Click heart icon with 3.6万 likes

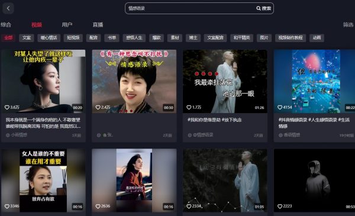tap(7, 107)
